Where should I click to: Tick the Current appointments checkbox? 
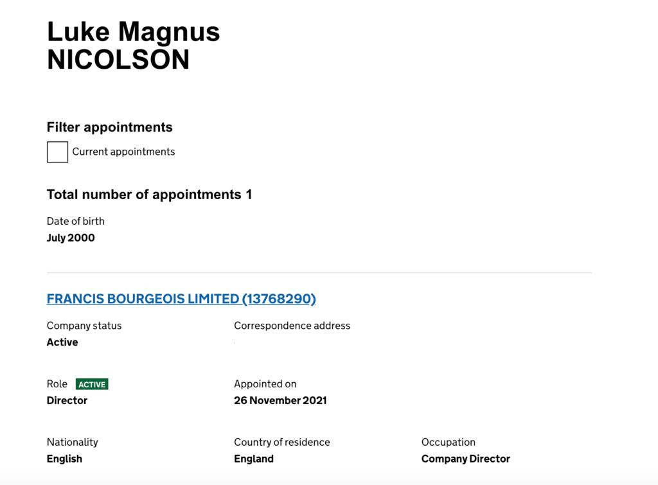click(x=57, y=152)
